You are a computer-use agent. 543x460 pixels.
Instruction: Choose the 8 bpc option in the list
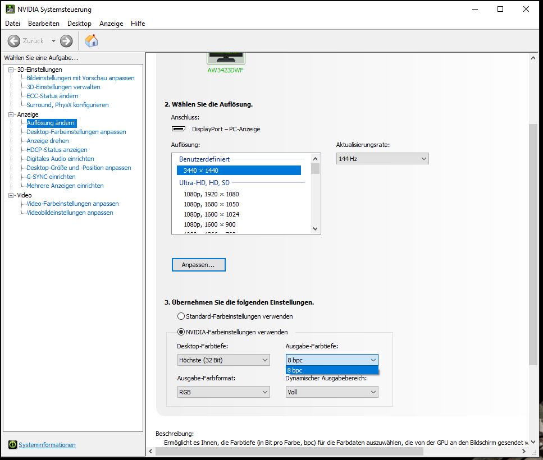(x=332, y=370)
